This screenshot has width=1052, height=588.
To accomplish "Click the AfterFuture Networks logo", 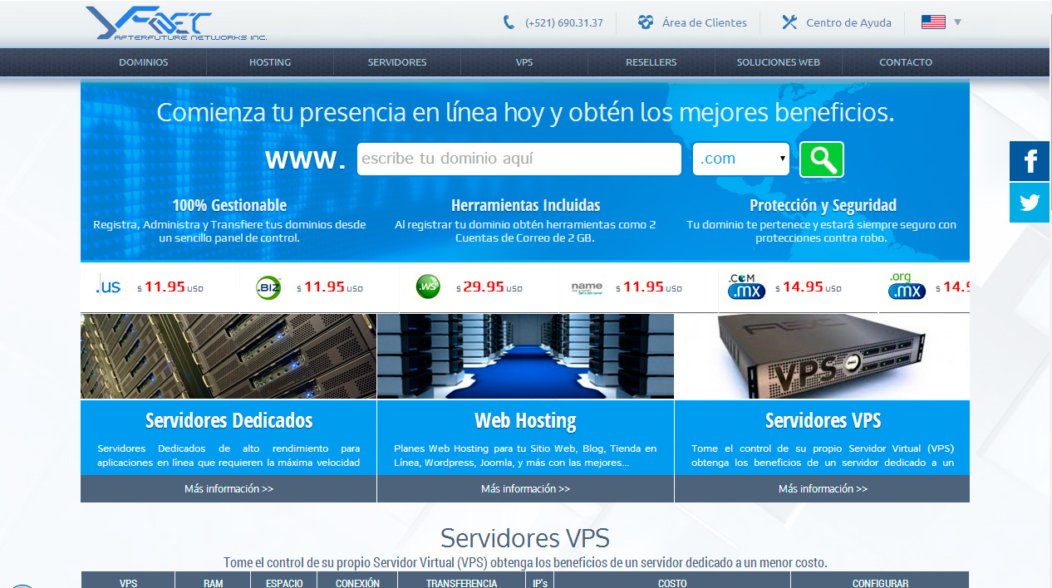I will 175,23.
